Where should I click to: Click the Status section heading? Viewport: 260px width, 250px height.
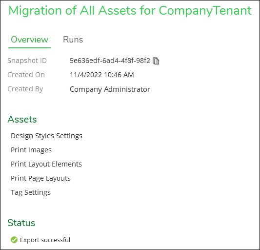point(21,223)
